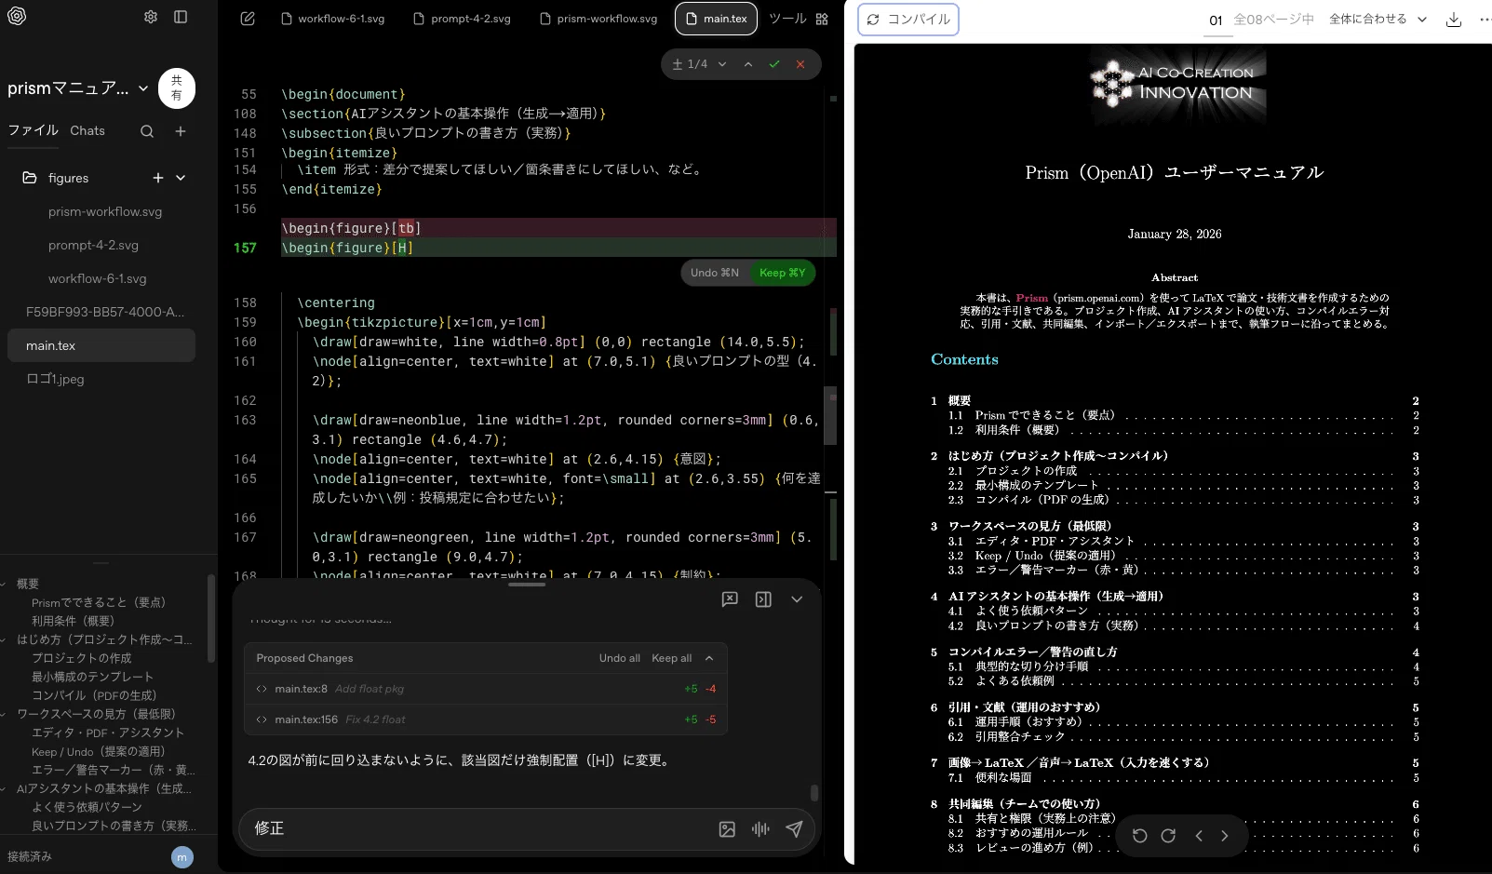Open main.tex:8 Add float pkg change
The height and width of the screenshot is (874, 1492).
click(486, 689)
